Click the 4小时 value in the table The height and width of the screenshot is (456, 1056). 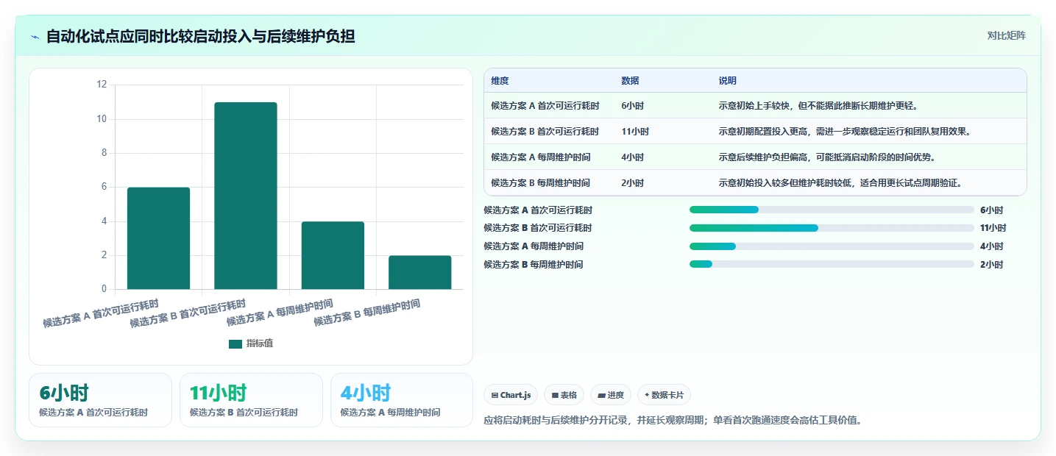pos(632,157)
